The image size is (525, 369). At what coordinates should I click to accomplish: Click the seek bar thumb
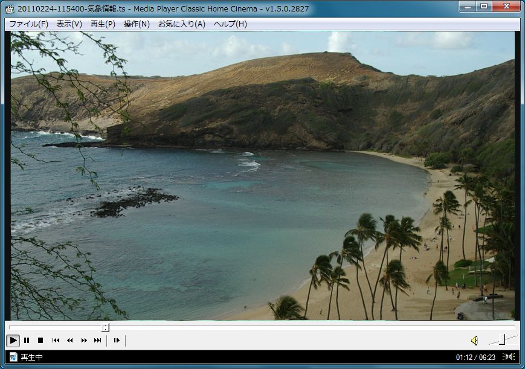106,327
